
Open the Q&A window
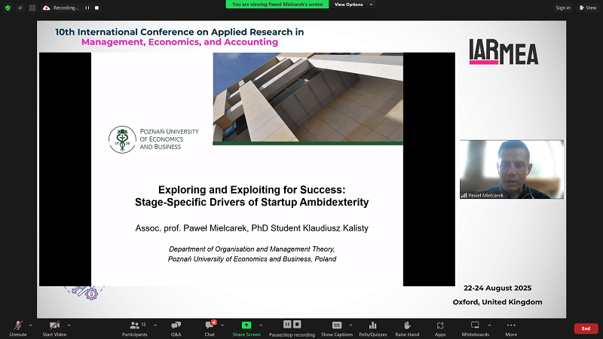pos(176,325)
